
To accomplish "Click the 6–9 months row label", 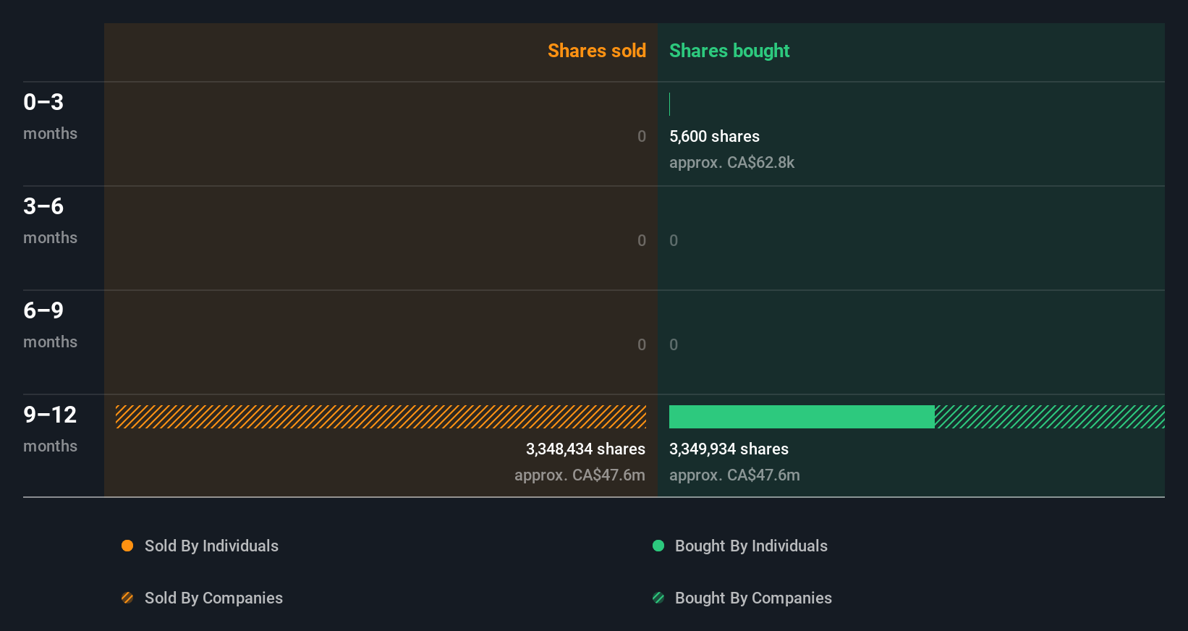I will pyautogui.click(x=50, y=324).
